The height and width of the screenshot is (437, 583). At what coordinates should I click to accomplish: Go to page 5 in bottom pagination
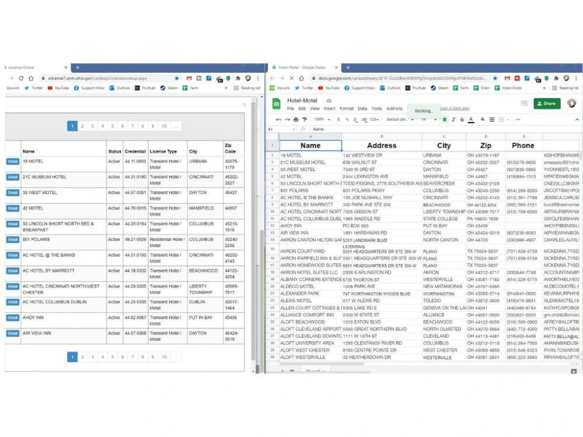[113, 357]
